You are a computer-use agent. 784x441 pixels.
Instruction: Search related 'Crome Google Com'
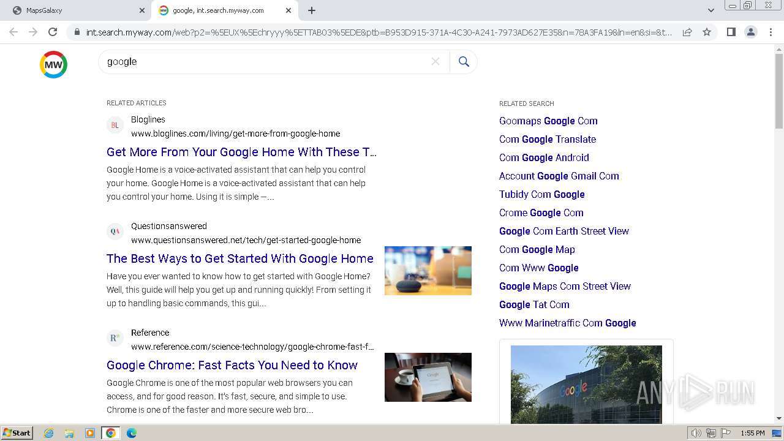click(541, 213)
